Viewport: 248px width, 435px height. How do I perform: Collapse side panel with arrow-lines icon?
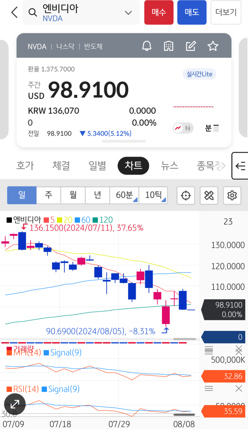click(x=240, y=166)
